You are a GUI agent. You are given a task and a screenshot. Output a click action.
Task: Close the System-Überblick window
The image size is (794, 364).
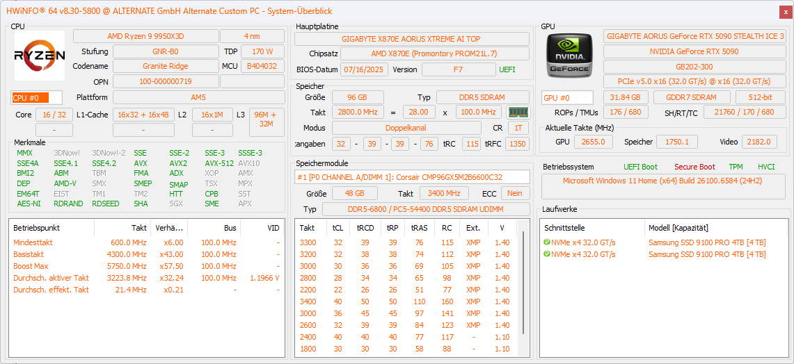tap(785, 11)
